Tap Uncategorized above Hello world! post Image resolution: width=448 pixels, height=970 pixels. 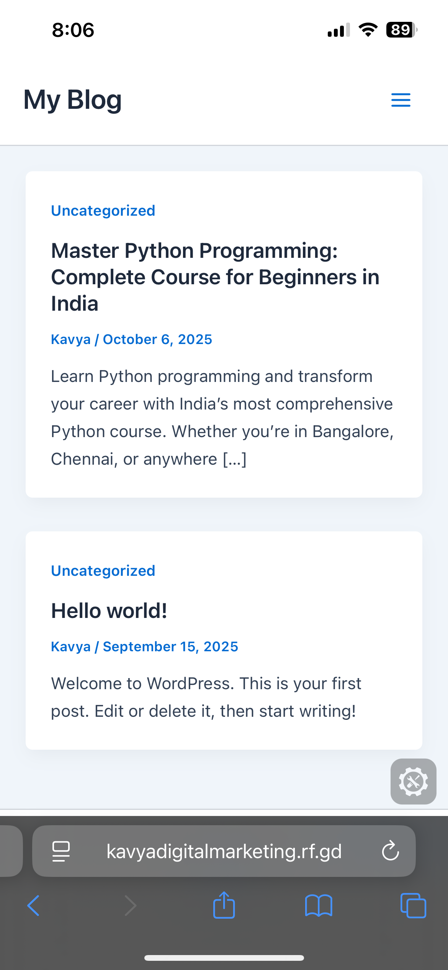(x=103, y=571)
